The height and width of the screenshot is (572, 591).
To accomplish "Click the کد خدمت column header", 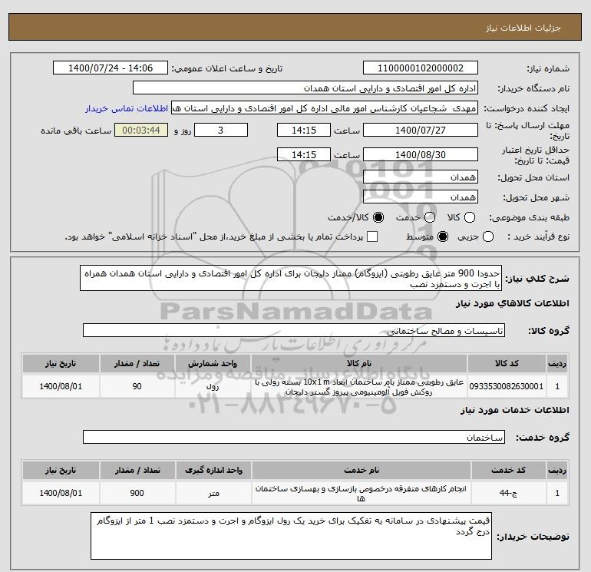I will (509, 470).
